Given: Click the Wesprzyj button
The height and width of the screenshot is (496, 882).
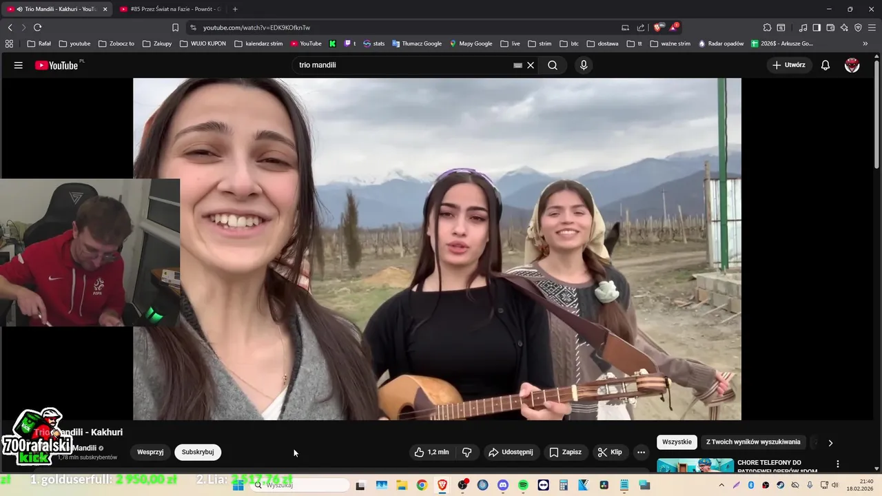Looking at the screenshot, I should [x=150, y=452].
